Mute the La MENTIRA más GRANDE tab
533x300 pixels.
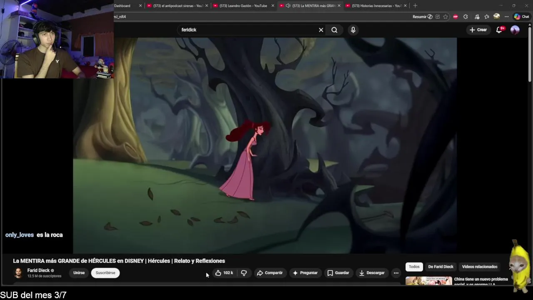(288, 6)
